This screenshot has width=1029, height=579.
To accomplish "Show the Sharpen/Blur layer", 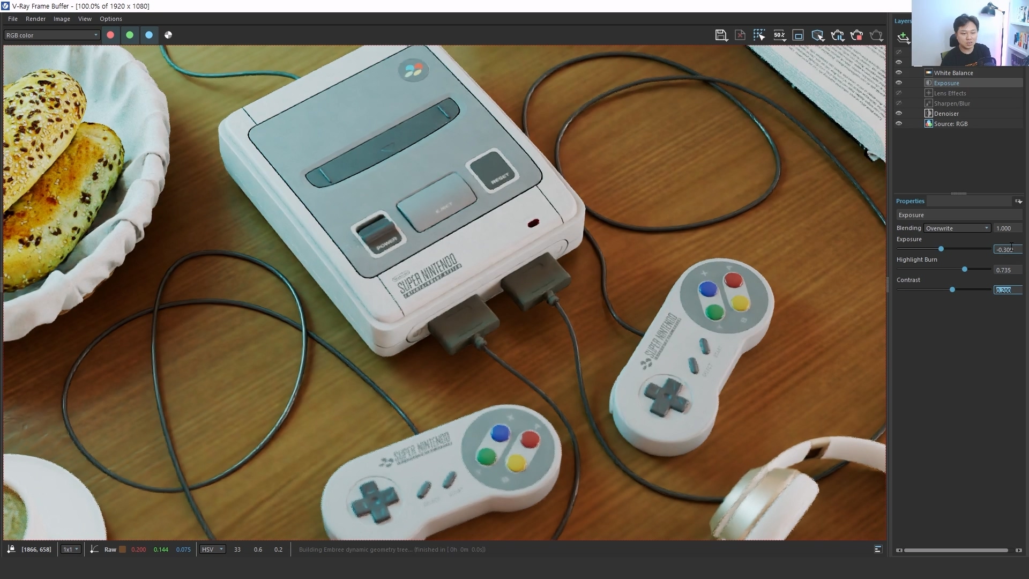I will pyautogui.click(x=899, y=103).
